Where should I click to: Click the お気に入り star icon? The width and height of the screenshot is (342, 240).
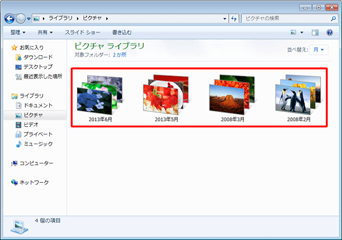[14, 47]
